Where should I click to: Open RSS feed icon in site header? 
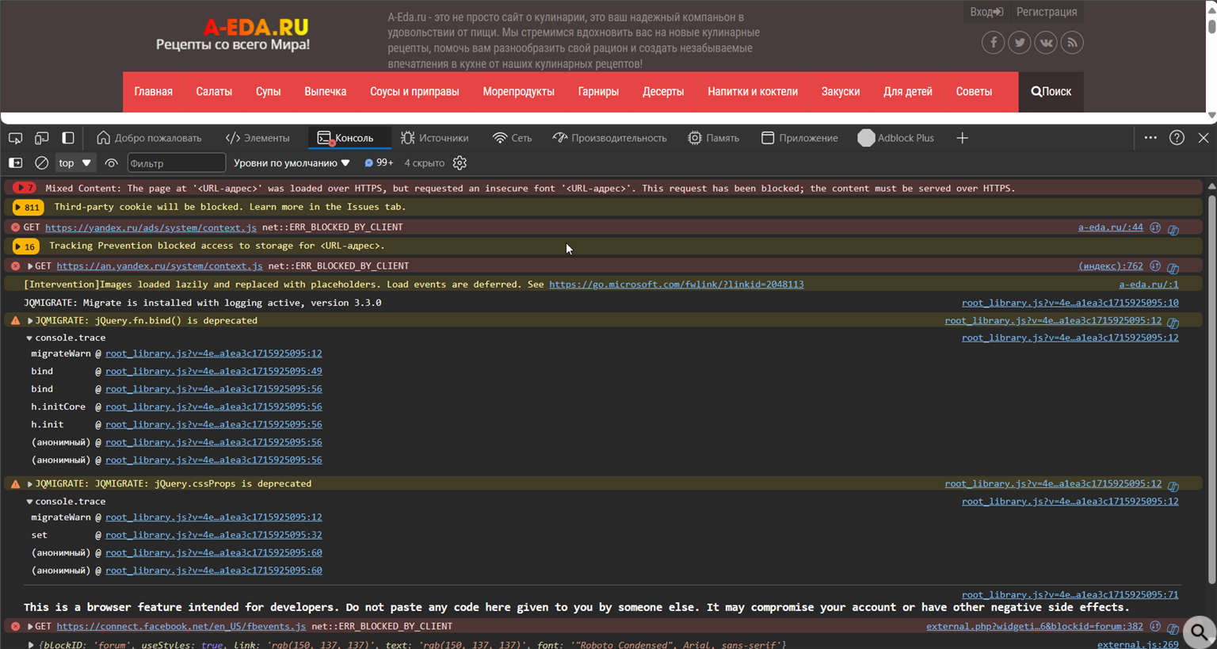pyautogui.click(x=1072, y=43)
